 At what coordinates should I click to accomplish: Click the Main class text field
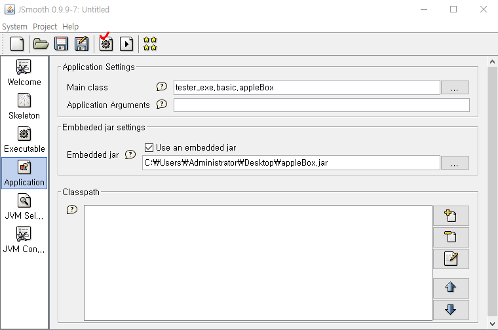(307, 87)
